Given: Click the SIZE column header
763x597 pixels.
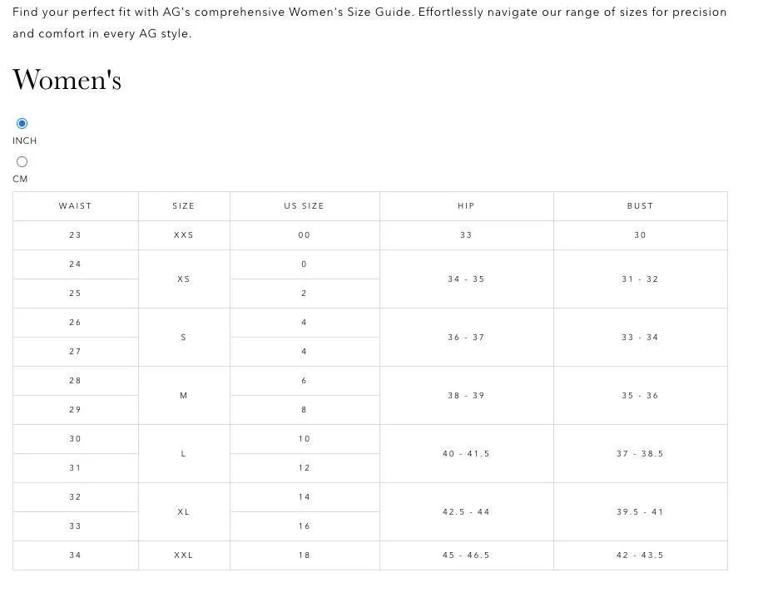Looking at the screenshot, I should [x=184, y=206].
